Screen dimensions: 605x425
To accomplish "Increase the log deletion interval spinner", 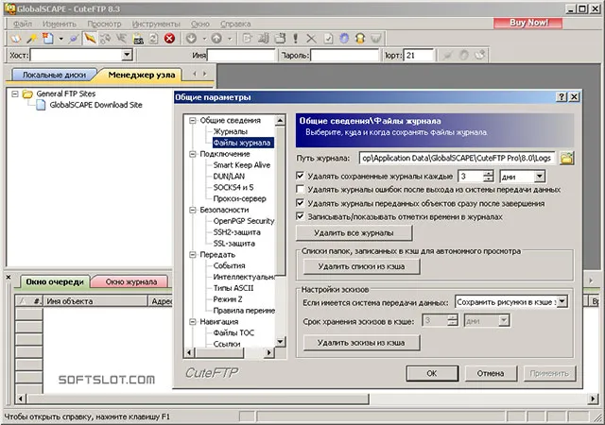I will [x=488, y=174].
